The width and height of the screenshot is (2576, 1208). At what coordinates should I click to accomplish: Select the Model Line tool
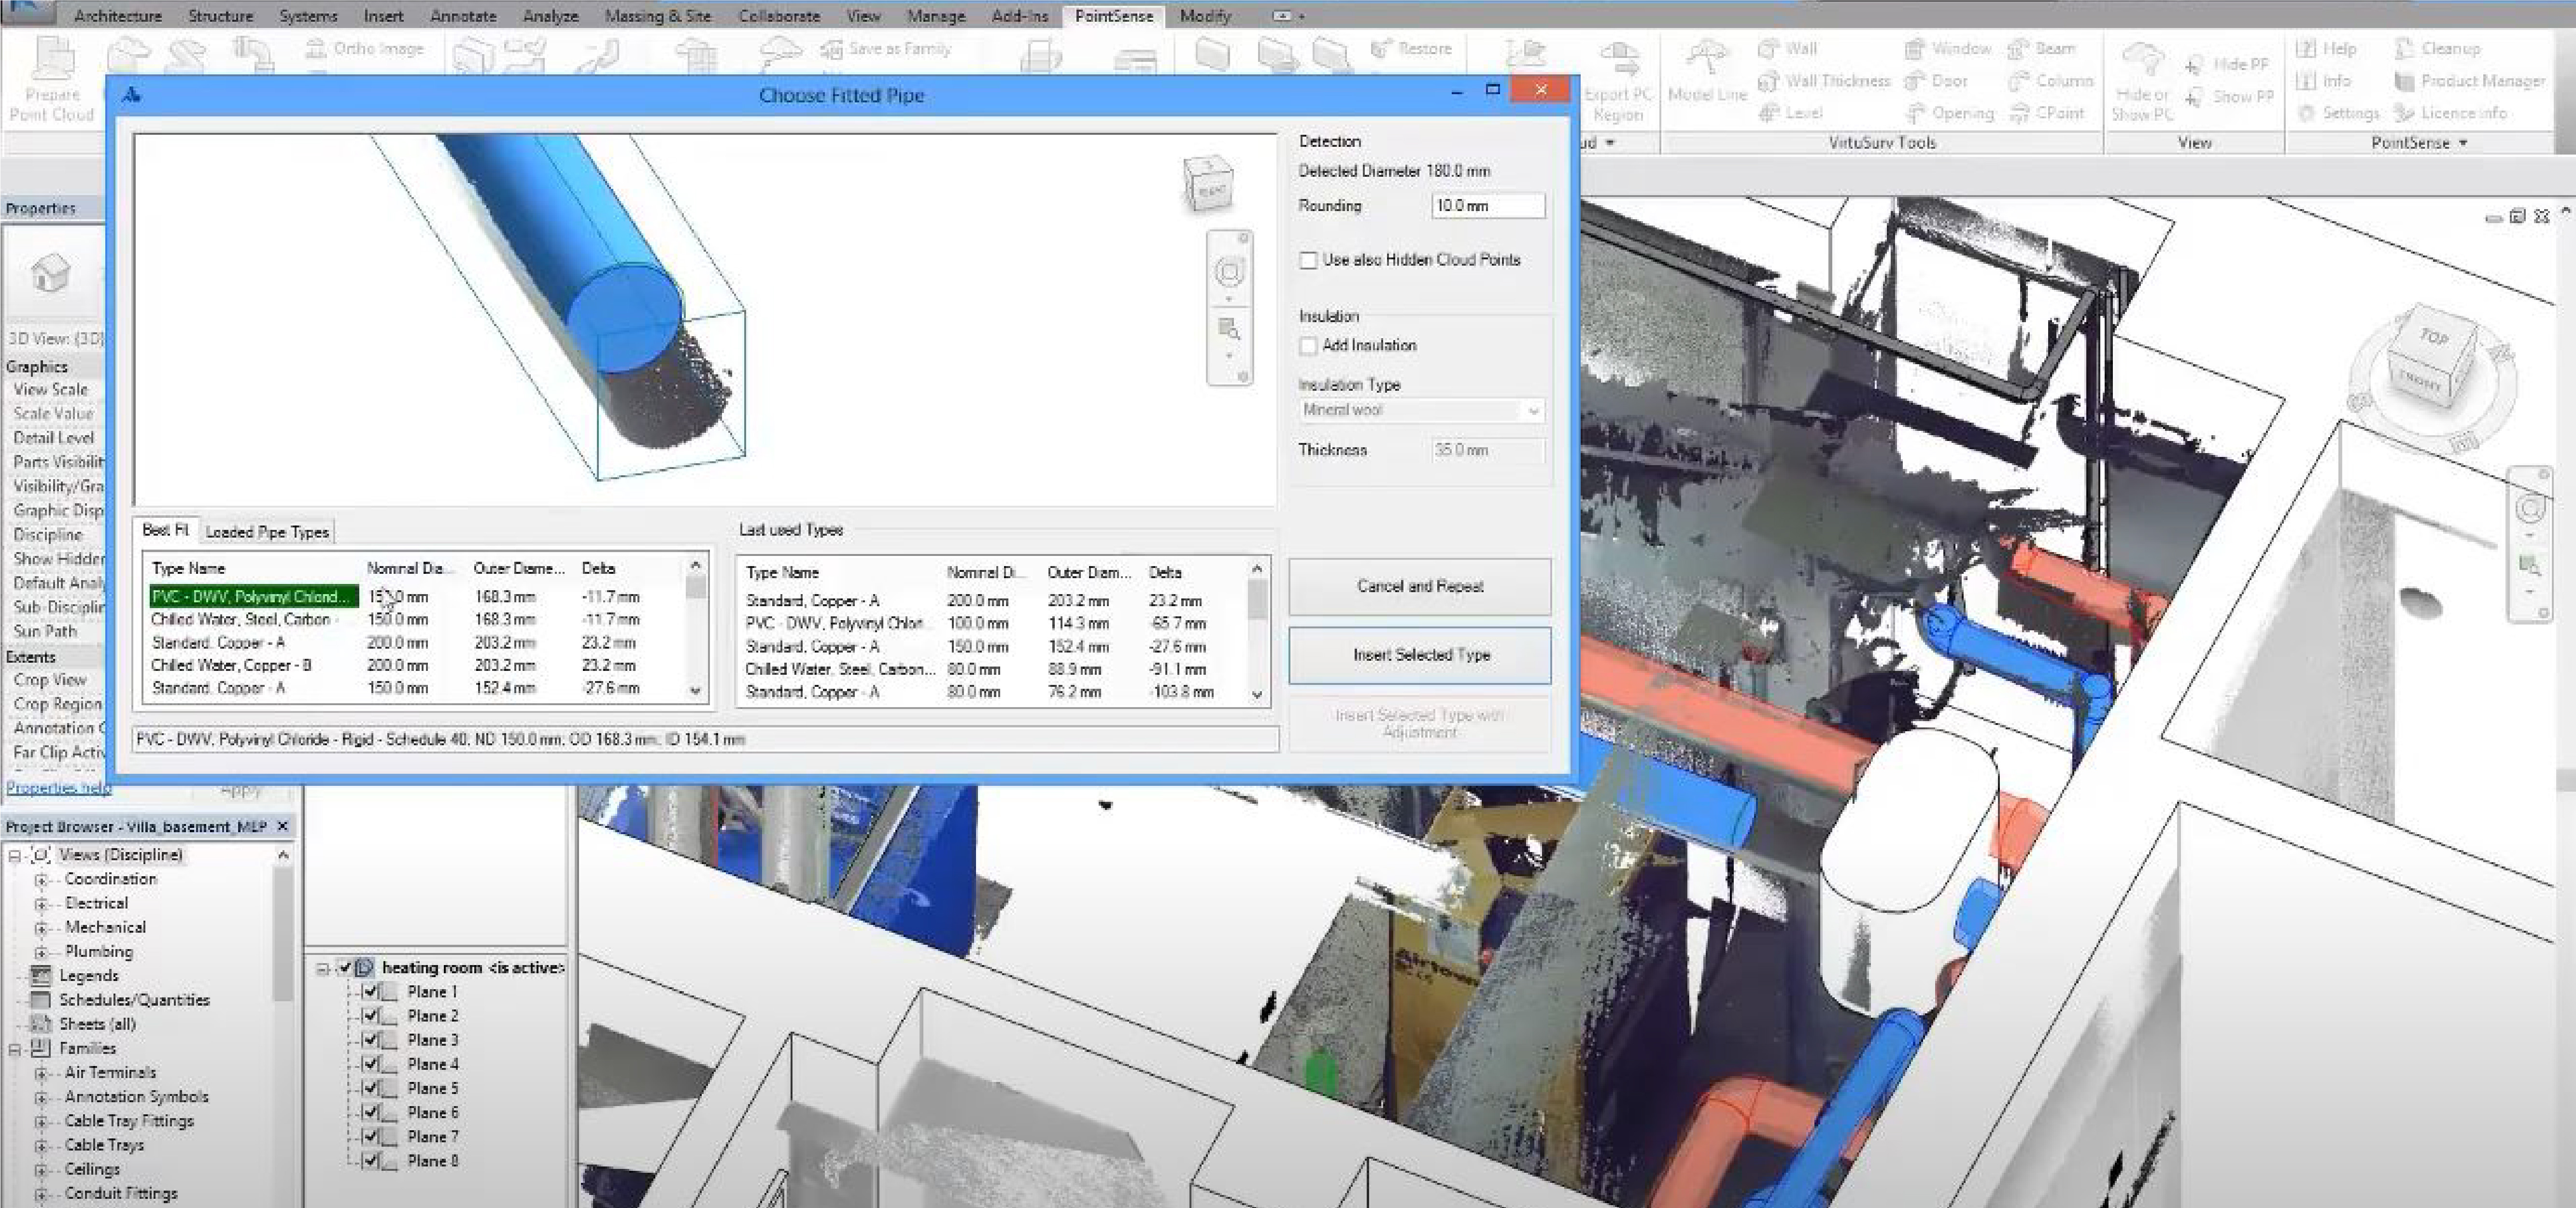(x=1707, y=72)
